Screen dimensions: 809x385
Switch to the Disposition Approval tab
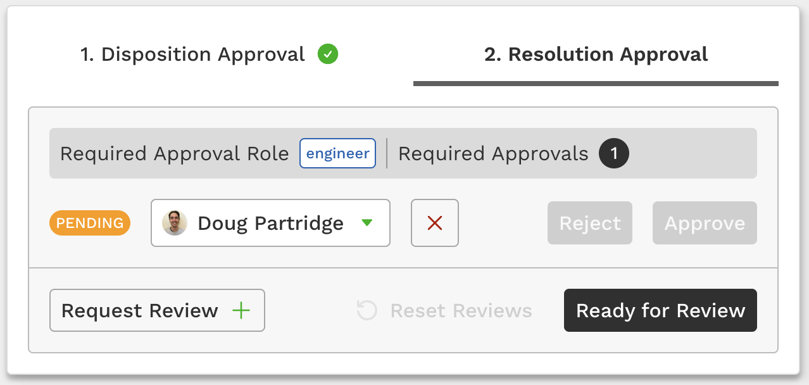click(210, 54)
